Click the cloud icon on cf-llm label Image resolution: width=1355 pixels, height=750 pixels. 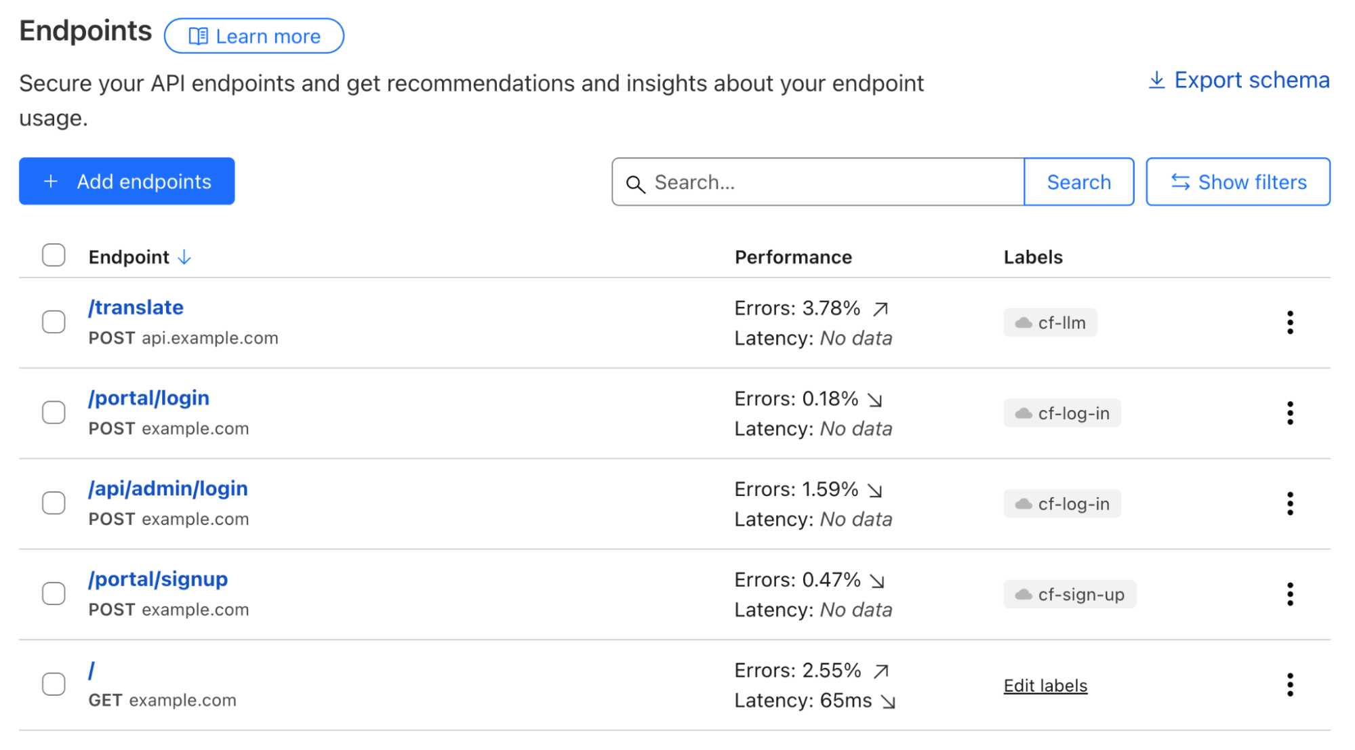tap(1023, 323)
